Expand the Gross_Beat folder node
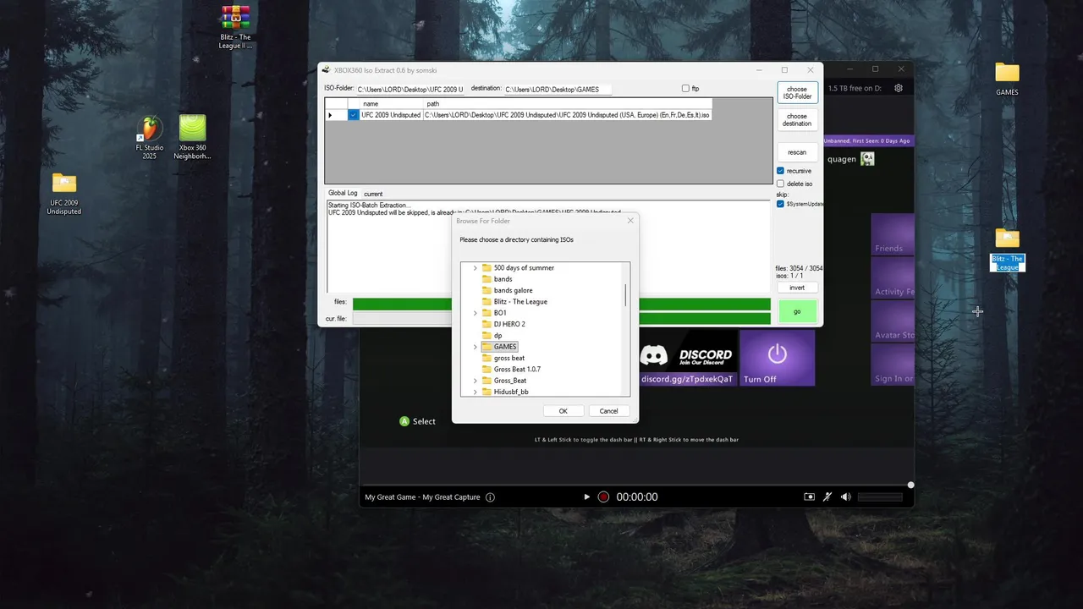1083x609 pixels. [x=475, y=381]
